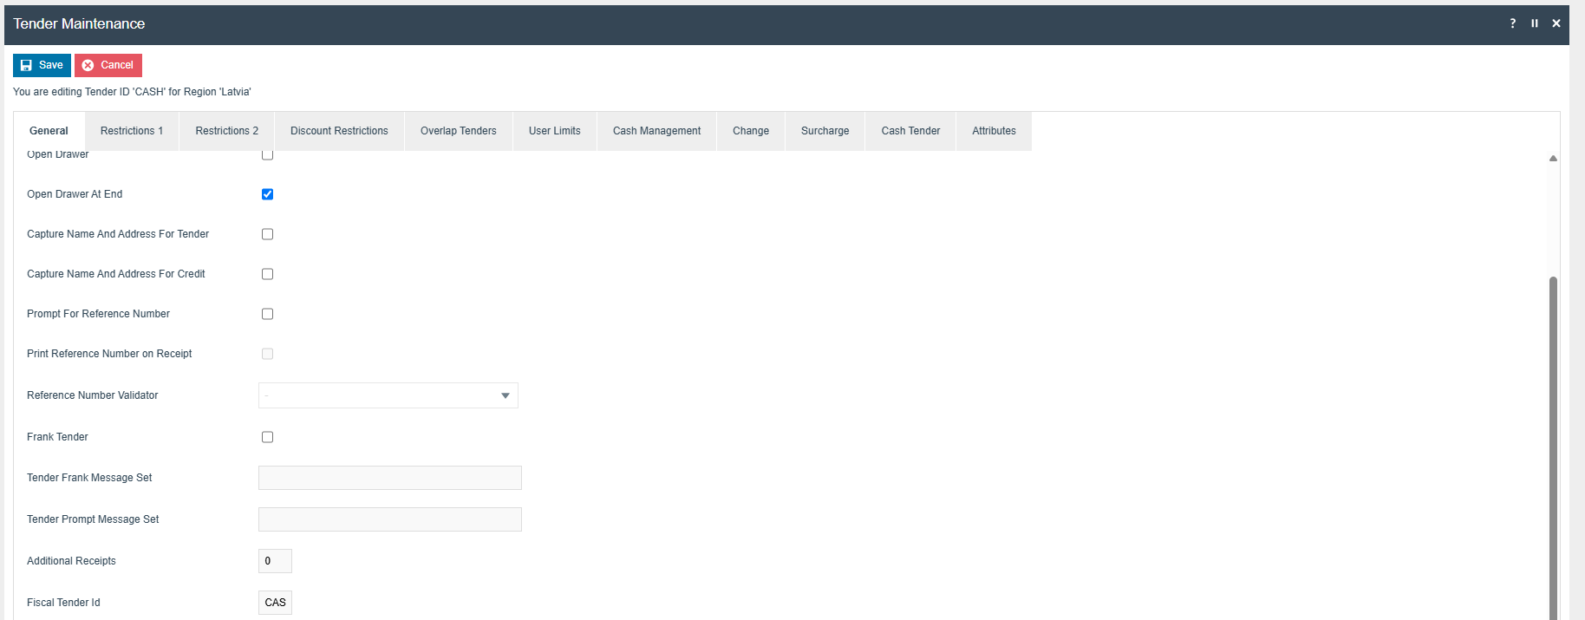Click the pause icon in title bar

pyautogui.click(x=1534, y=23)
